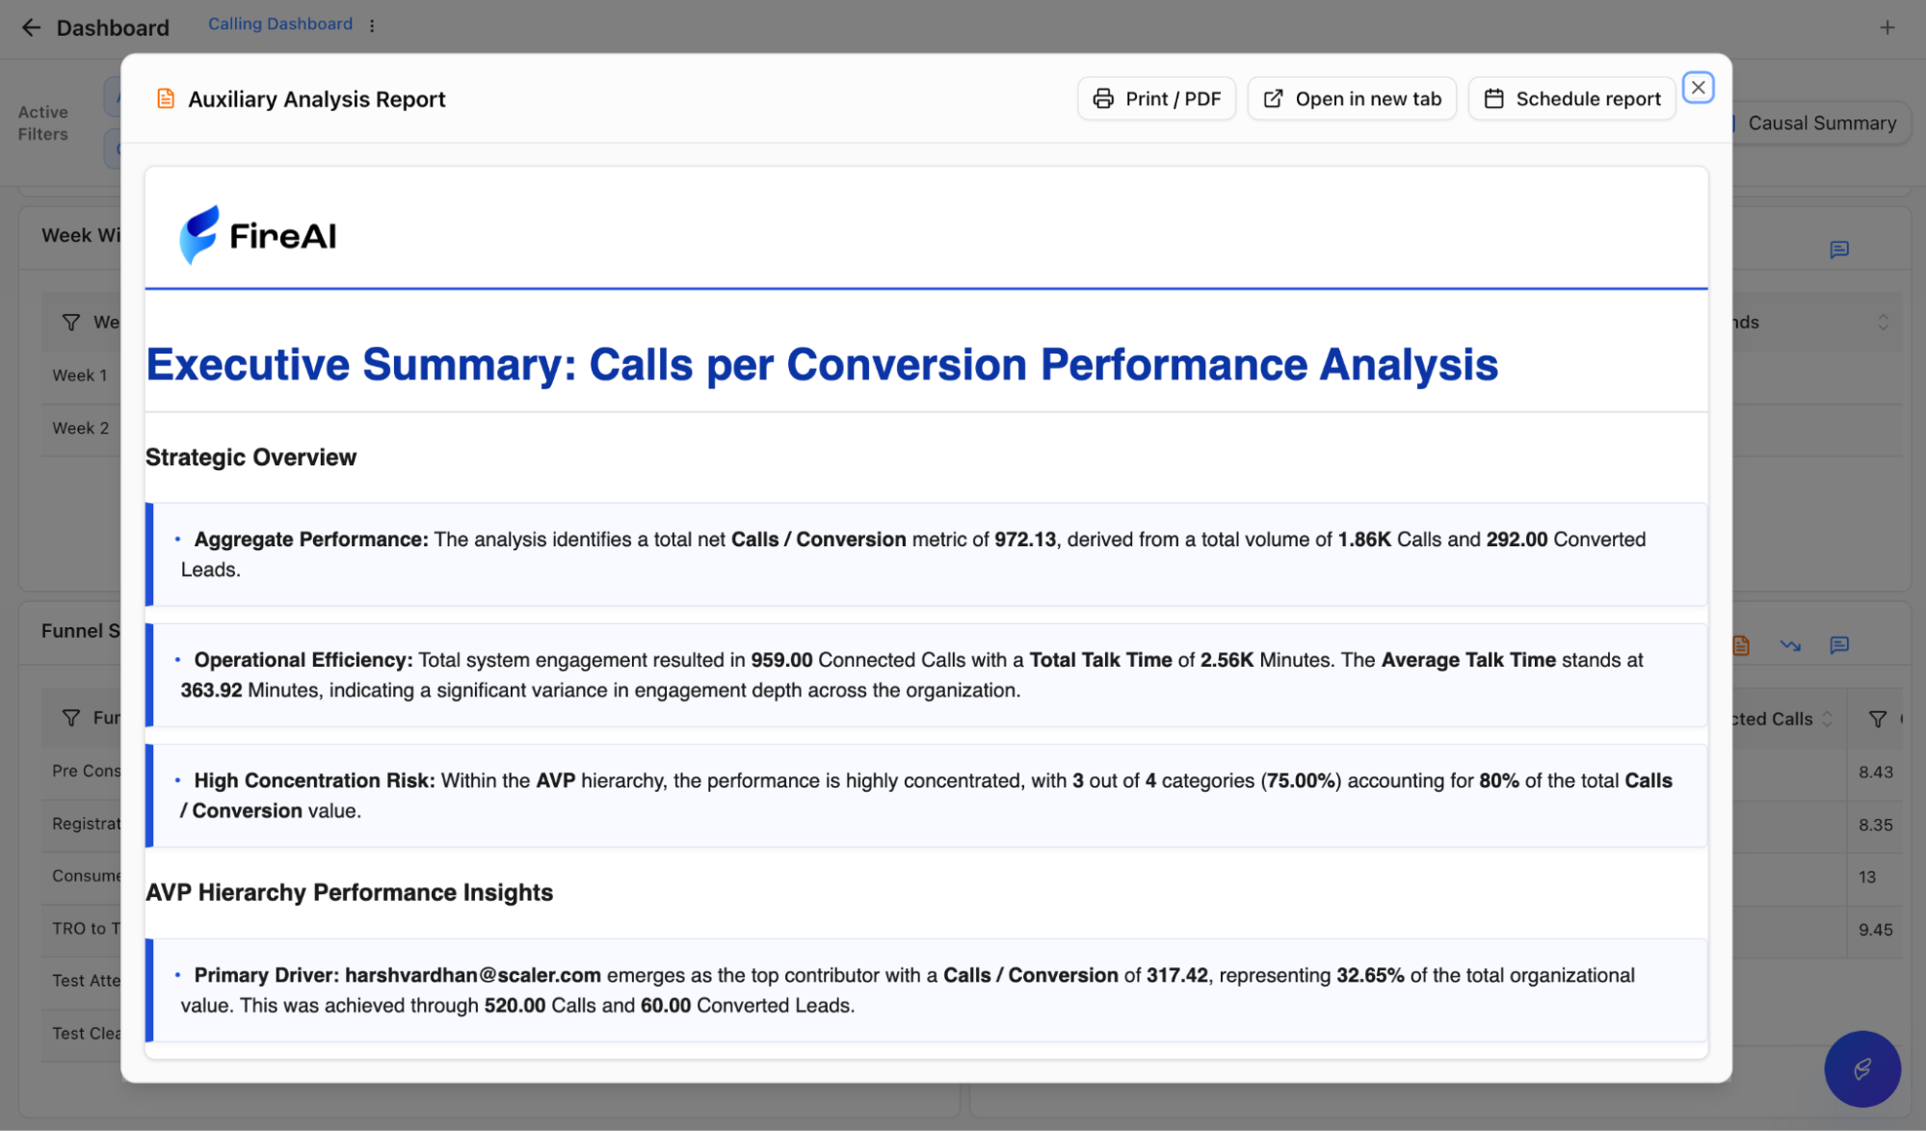Open Calling Dashboard three-dot options menu
The width and height of the screenshot is (1926, 1132).
(372, 26)
